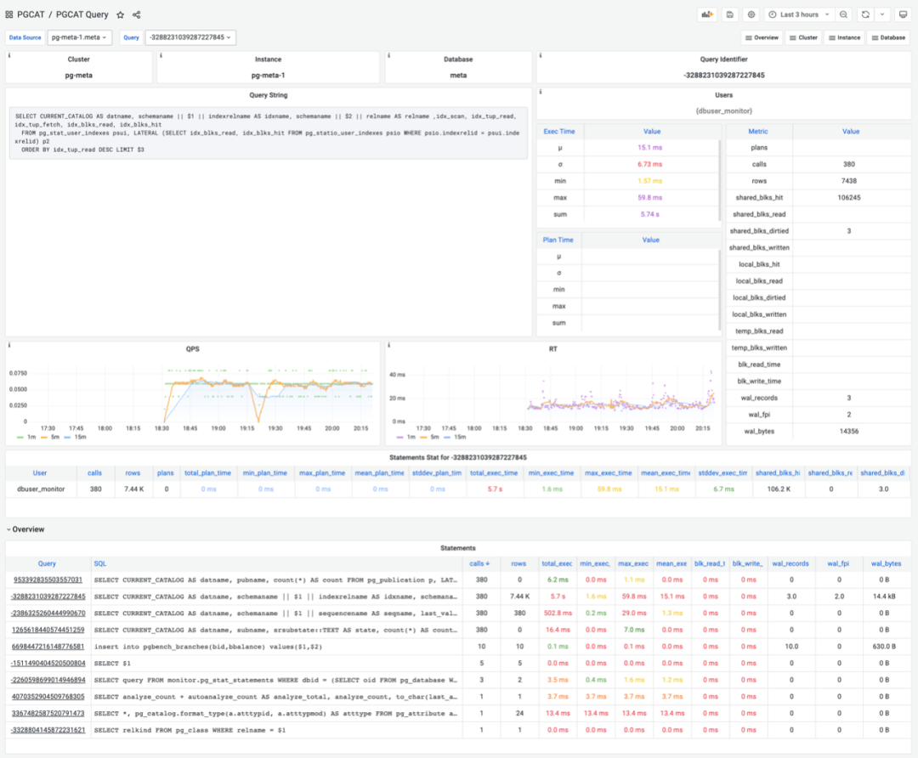The width and height of the screenshot is (918, 758).
Task: Sort Statements table by wal_bytes column
Action: [x=886, y=563]
